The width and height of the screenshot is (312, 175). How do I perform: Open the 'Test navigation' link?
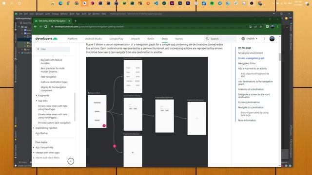click(48, 77)
